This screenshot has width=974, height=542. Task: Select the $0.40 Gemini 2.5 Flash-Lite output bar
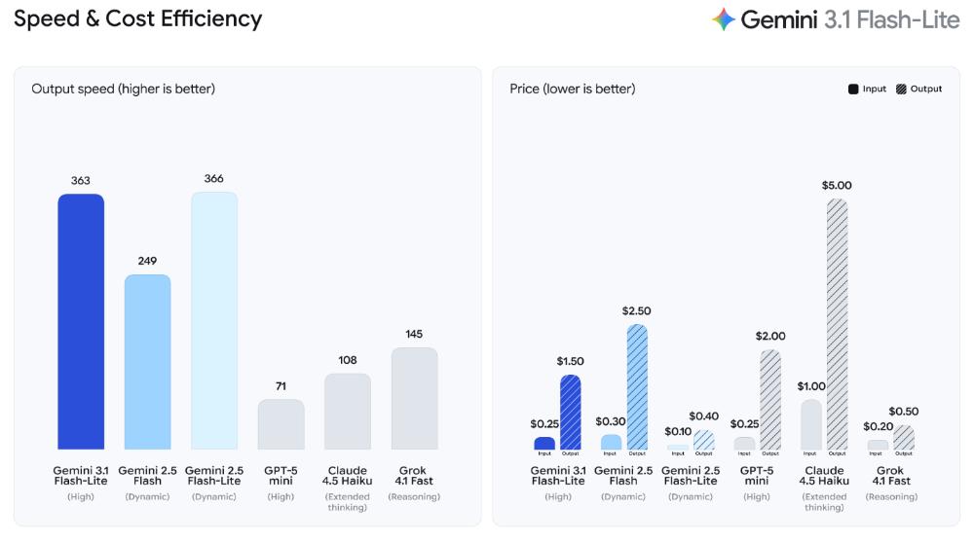(x=703, y=440)
